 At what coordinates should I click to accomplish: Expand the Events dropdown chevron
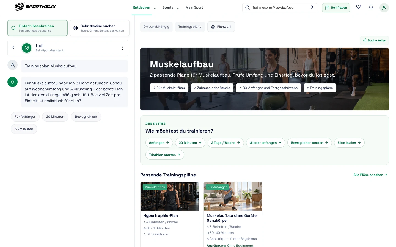(x=178, y=9)
